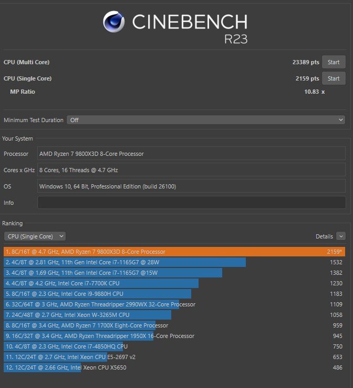
Task: Open the Minimum Test Duration dropdown
Action: [206, 120]
